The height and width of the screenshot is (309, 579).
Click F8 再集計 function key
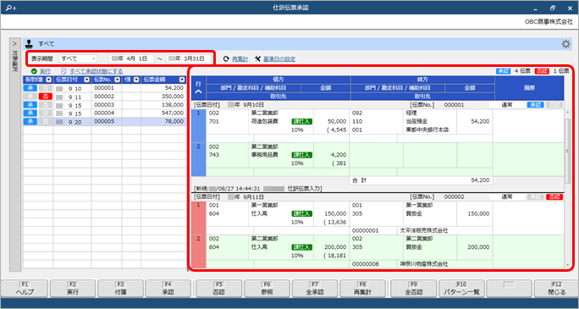[362, 289]
